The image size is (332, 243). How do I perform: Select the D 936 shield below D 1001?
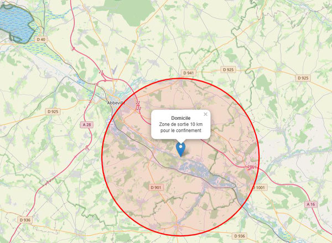click(x=240, y=236)
